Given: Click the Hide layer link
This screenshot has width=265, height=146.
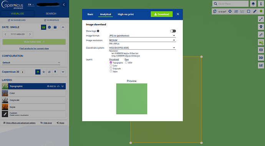Looking at the screenshot, I should pyautogui.click(x=46, y=123).
